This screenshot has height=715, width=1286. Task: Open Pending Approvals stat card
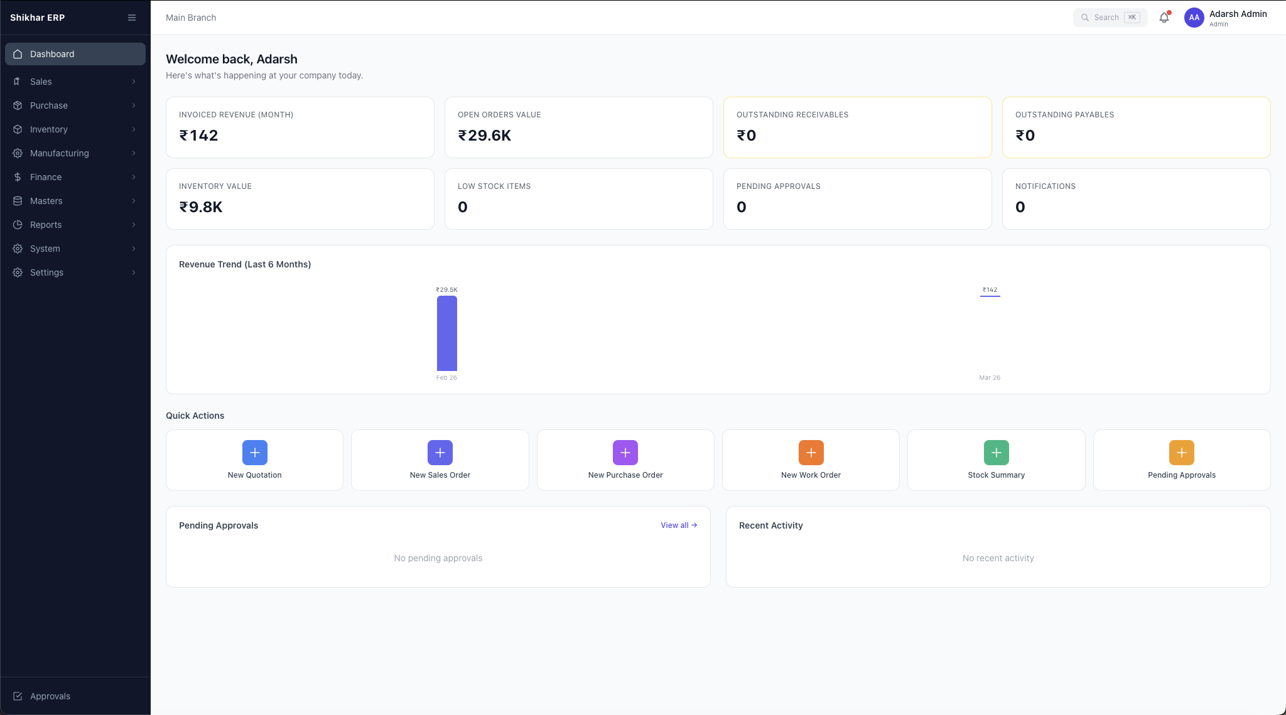[858, 199]
